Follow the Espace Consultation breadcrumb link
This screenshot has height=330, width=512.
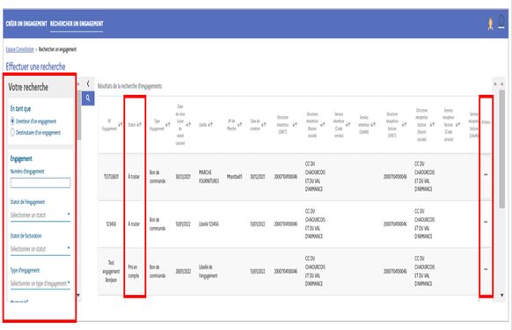(x=20, y=49)
